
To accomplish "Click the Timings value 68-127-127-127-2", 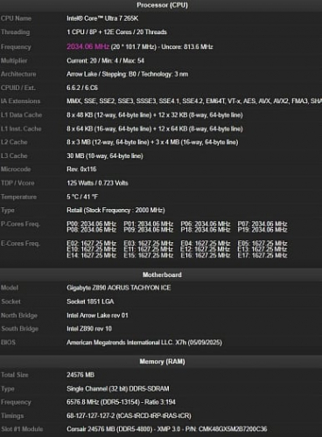I will (x=129, y=416).
